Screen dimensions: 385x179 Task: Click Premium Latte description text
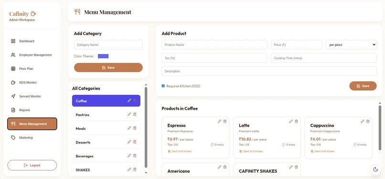point(249,131)
